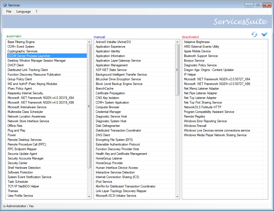The width and height of the screenshot is (274, 211).
Task: Open the ? help menu
Action: [36, 12]
